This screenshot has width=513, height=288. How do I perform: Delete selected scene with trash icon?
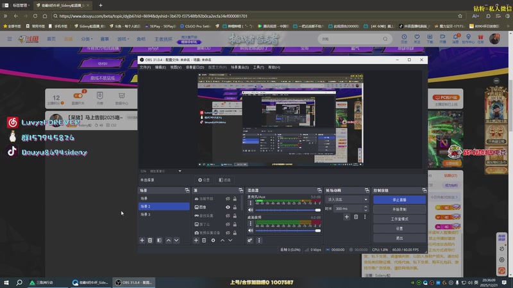(x=150, y=241)
